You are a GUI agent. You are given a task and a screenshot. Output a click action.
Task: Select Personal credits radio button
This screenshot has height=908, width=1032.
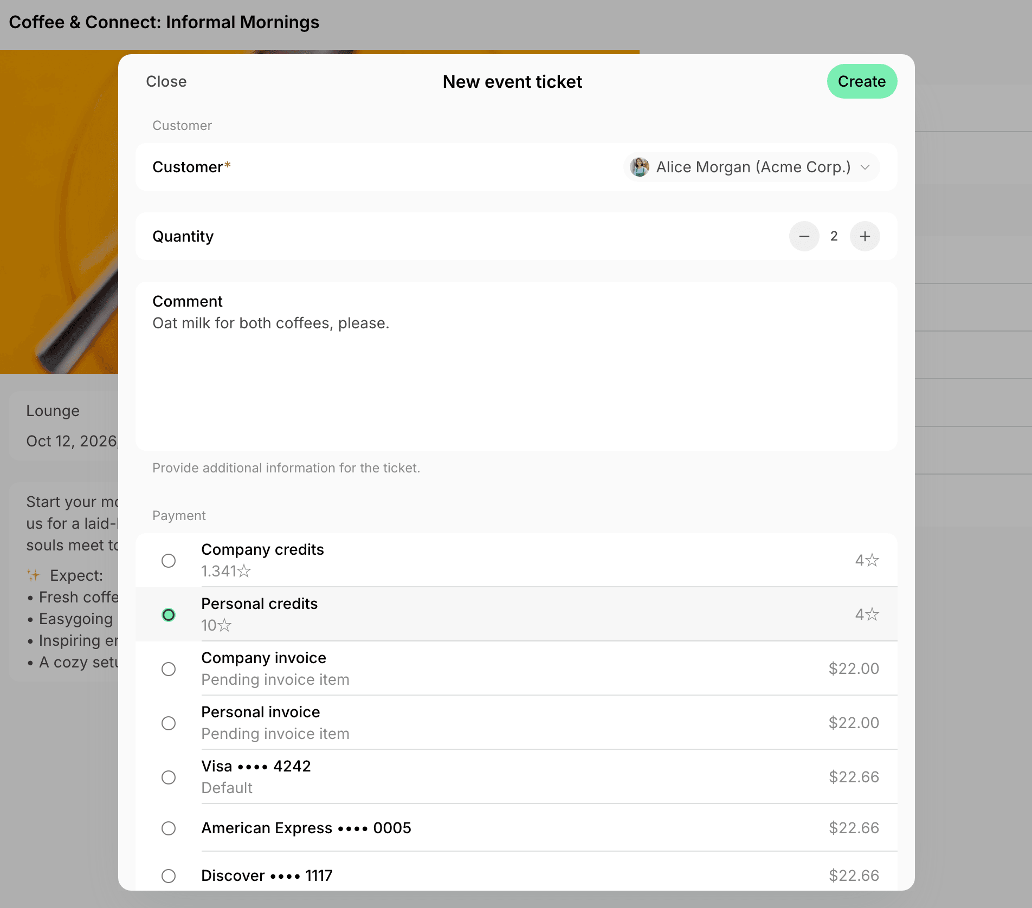[x=169, y=614]
